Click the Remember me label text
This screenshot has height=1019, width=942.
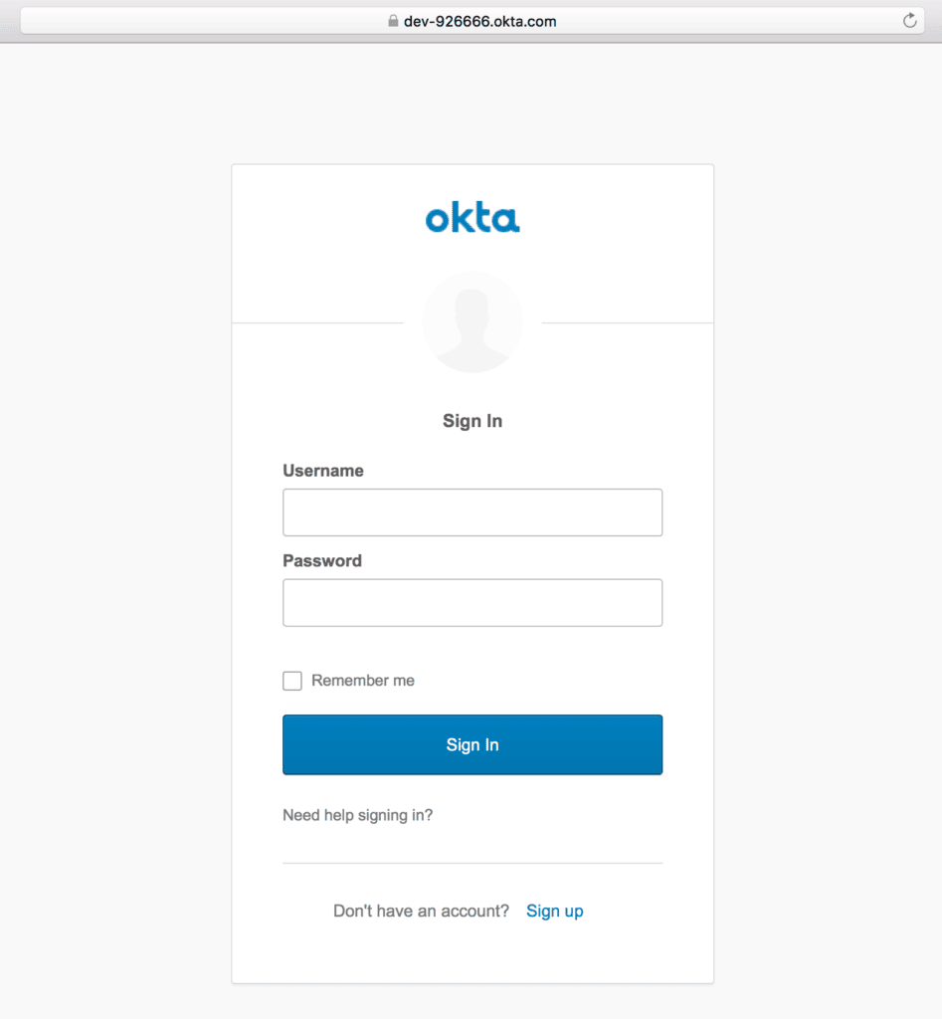[363, 681]
